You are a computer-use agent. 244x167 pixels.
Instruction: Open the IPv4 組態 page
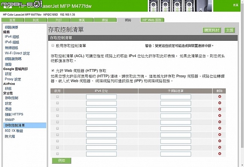tap(12, 37)
